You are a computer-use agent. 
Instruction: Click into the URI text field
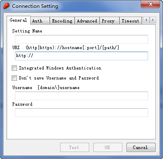click(x=81, y=56)
